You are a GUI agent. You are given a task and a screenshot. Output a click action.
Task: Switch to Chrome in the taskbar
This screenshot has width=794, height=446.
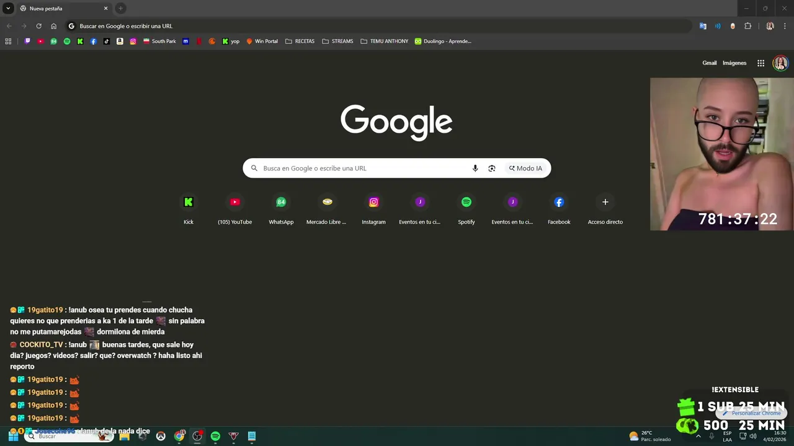coord(179,436)
